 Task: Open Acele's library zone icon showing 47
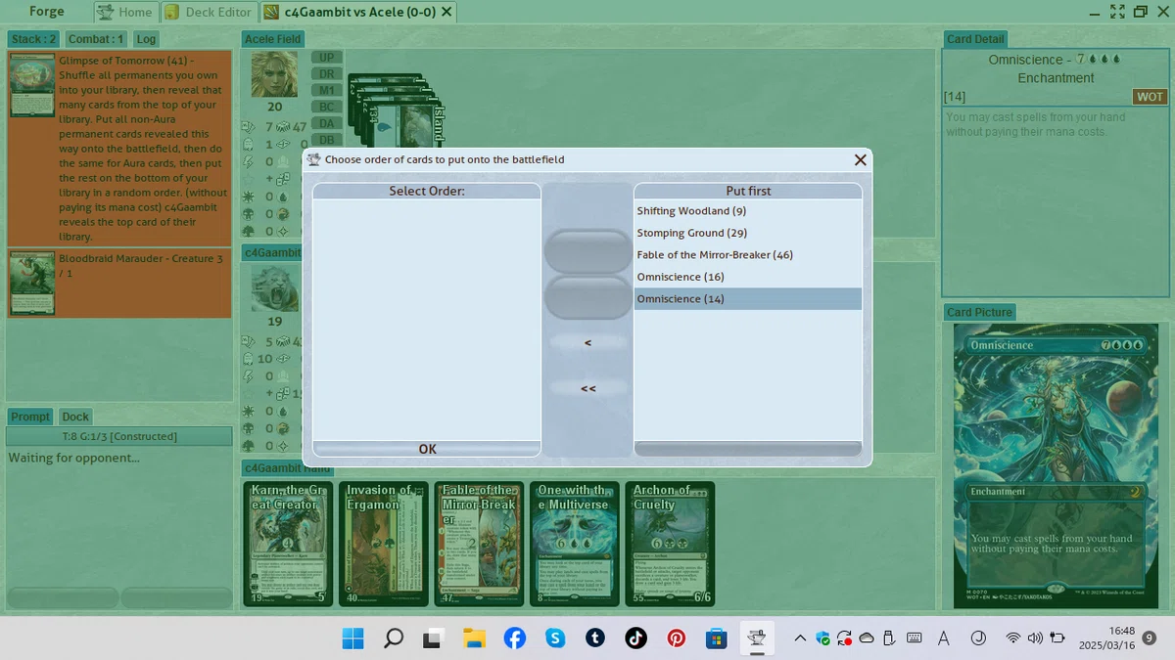(x=282, y=127)
